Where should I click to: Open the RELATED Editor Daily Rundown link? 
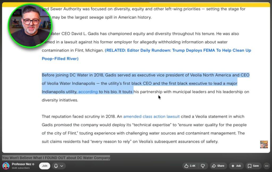click(x=178, y=50)
